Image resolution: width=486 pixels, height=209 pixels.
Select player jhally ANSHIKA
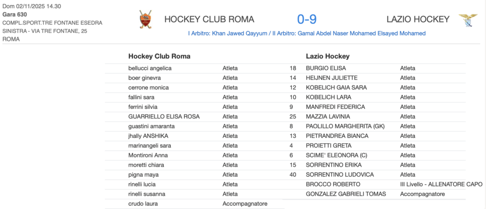pyautogui.click(x=149, y=136)
